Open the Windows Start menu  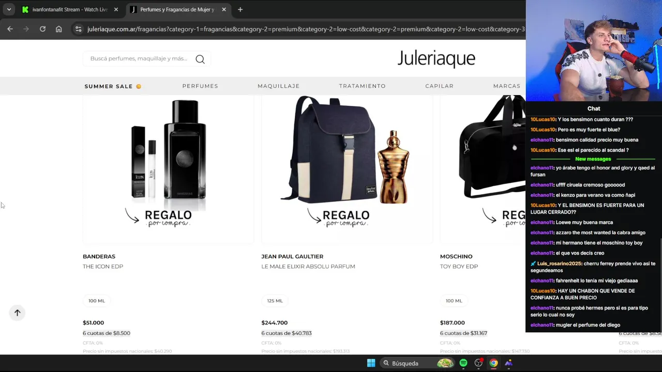(x=371, y=363)
